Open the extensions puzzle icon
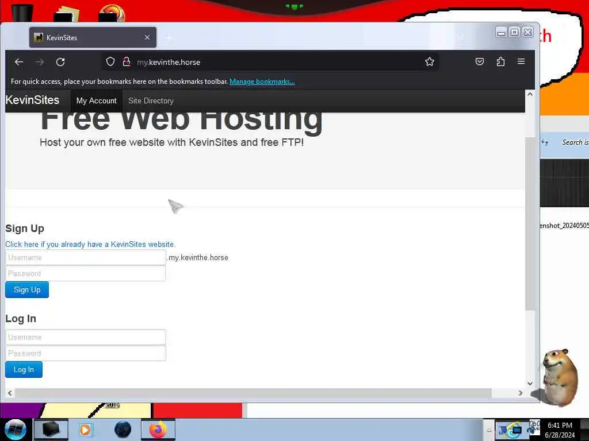 (500, 61)
